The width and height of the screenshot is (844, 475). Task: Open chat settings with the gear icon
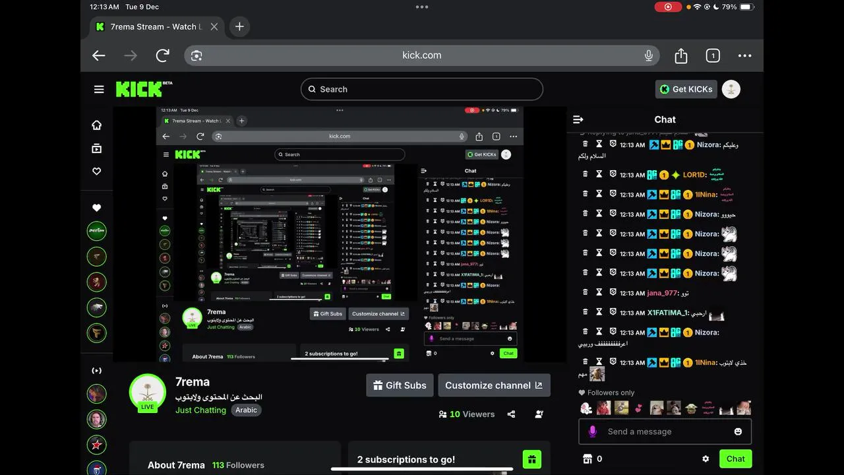click(x=706, y=459)
